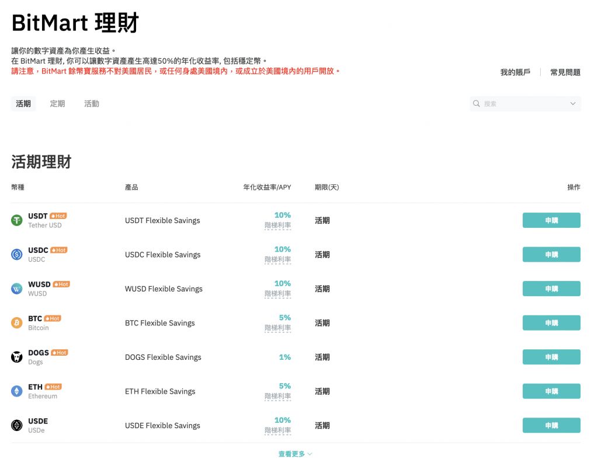Screen dimensions: 598x469
Task: Switch to the 定期 tab
Action: coord(57,104)
